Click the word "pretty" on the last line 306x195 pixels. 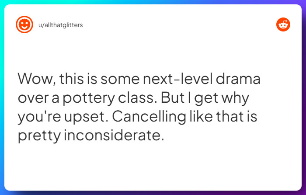(x=40, y=136)
